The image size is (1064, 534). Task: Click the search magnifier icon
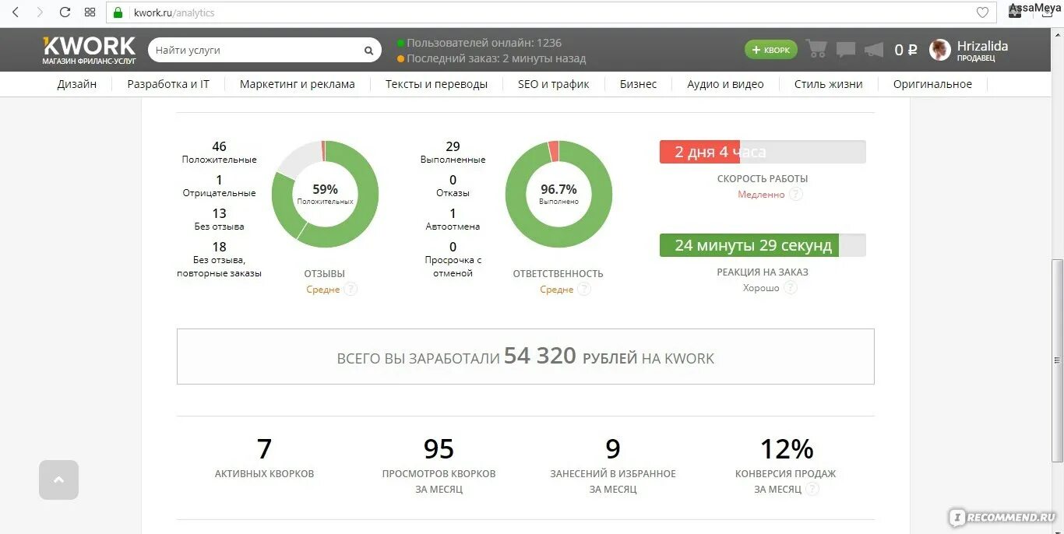coord(368,51)
